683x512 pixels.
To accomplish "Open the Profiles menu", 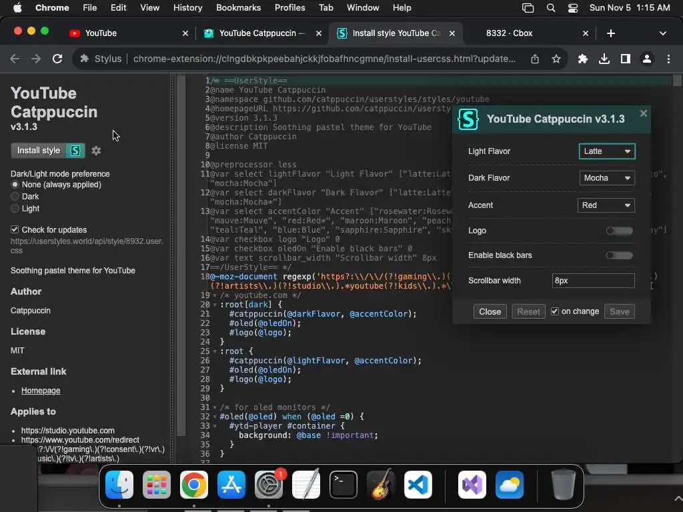I will 289,8.
